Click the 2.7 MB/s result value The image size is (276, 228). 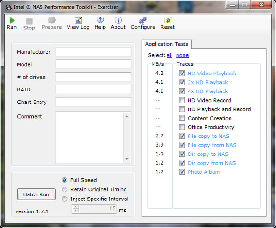pyautogui.click(x=160, y=136)
